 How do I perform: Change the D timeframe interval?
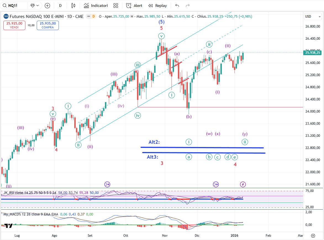(x=60, y=6)
